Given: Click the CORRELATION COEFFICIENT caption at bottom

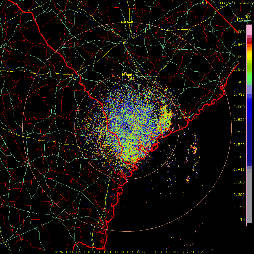Looking at the screenshot, I should (82, 252).
